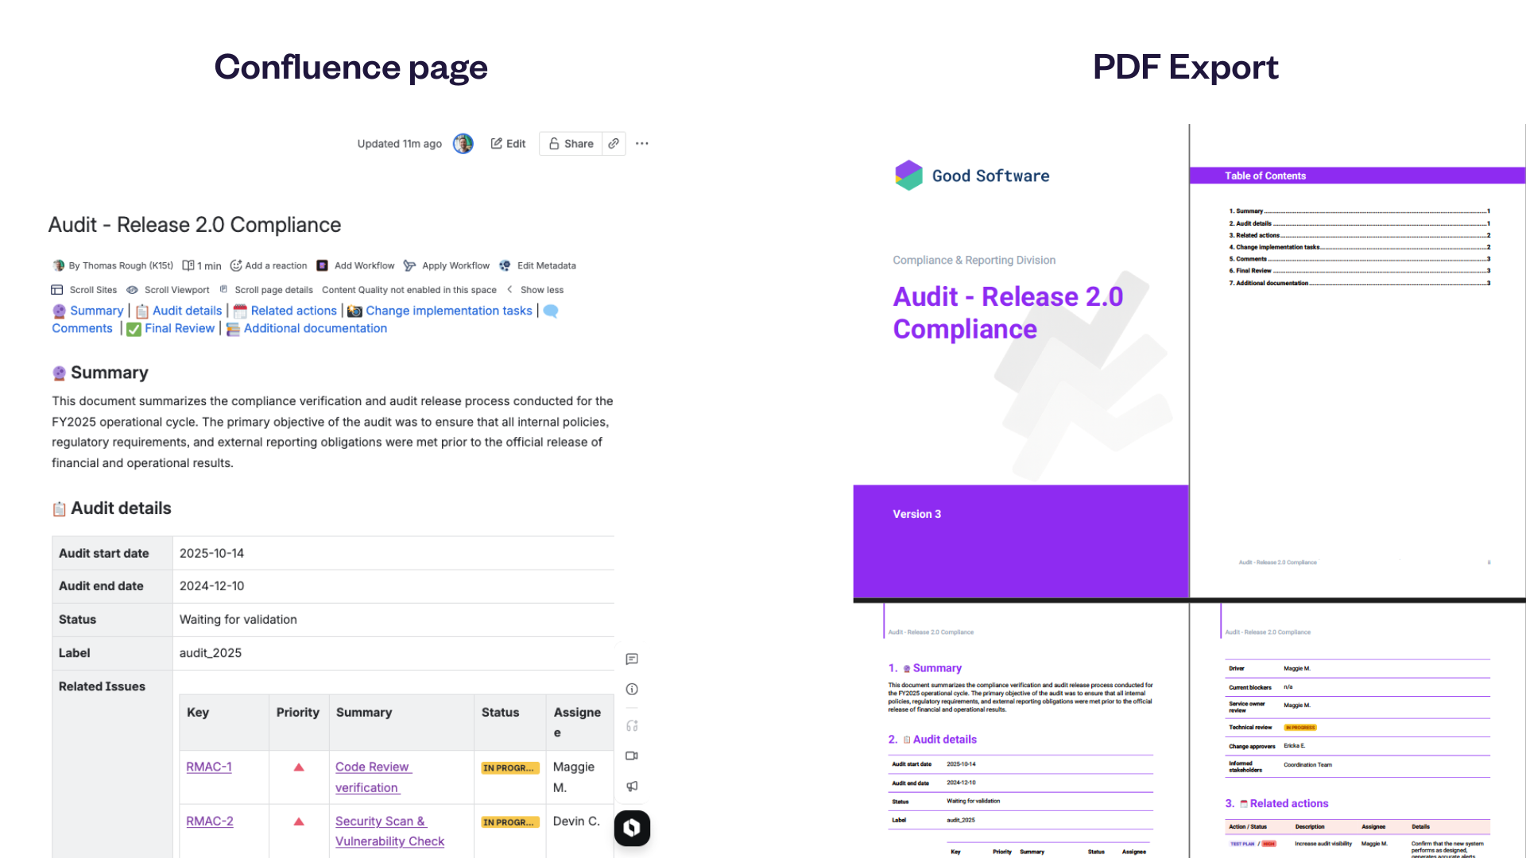Click the Add Workflow icon
This screenshot has height=858, width=1526.
[322, 265]
